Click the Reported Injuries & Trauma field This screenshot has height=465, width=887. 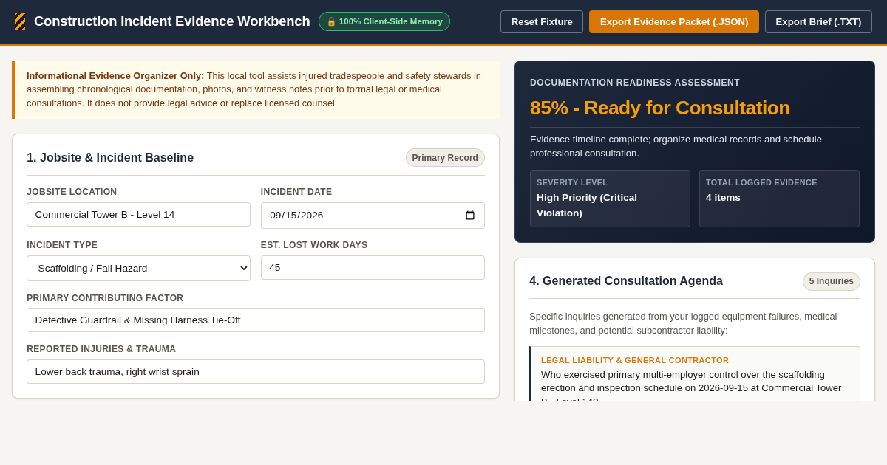(x=256, y=371)
